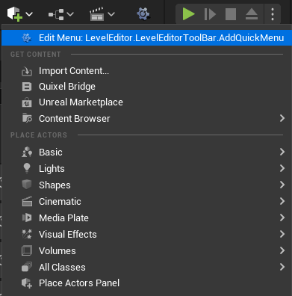Click the Stop square button
Image resolution: width=292 pixels, height=296 pixels.
click(231, 14)
